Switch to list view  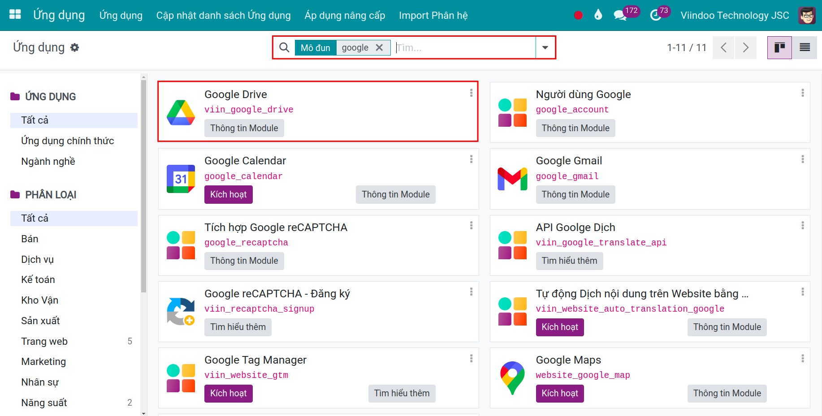click(805, 47)
